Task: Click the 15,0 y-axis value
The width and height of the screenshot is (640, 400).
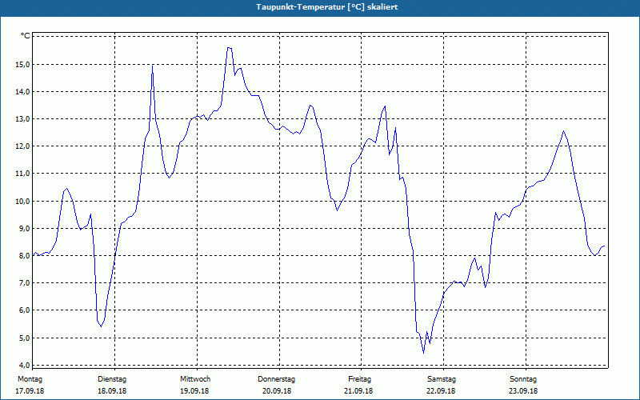Action: [x=23, y=64]
